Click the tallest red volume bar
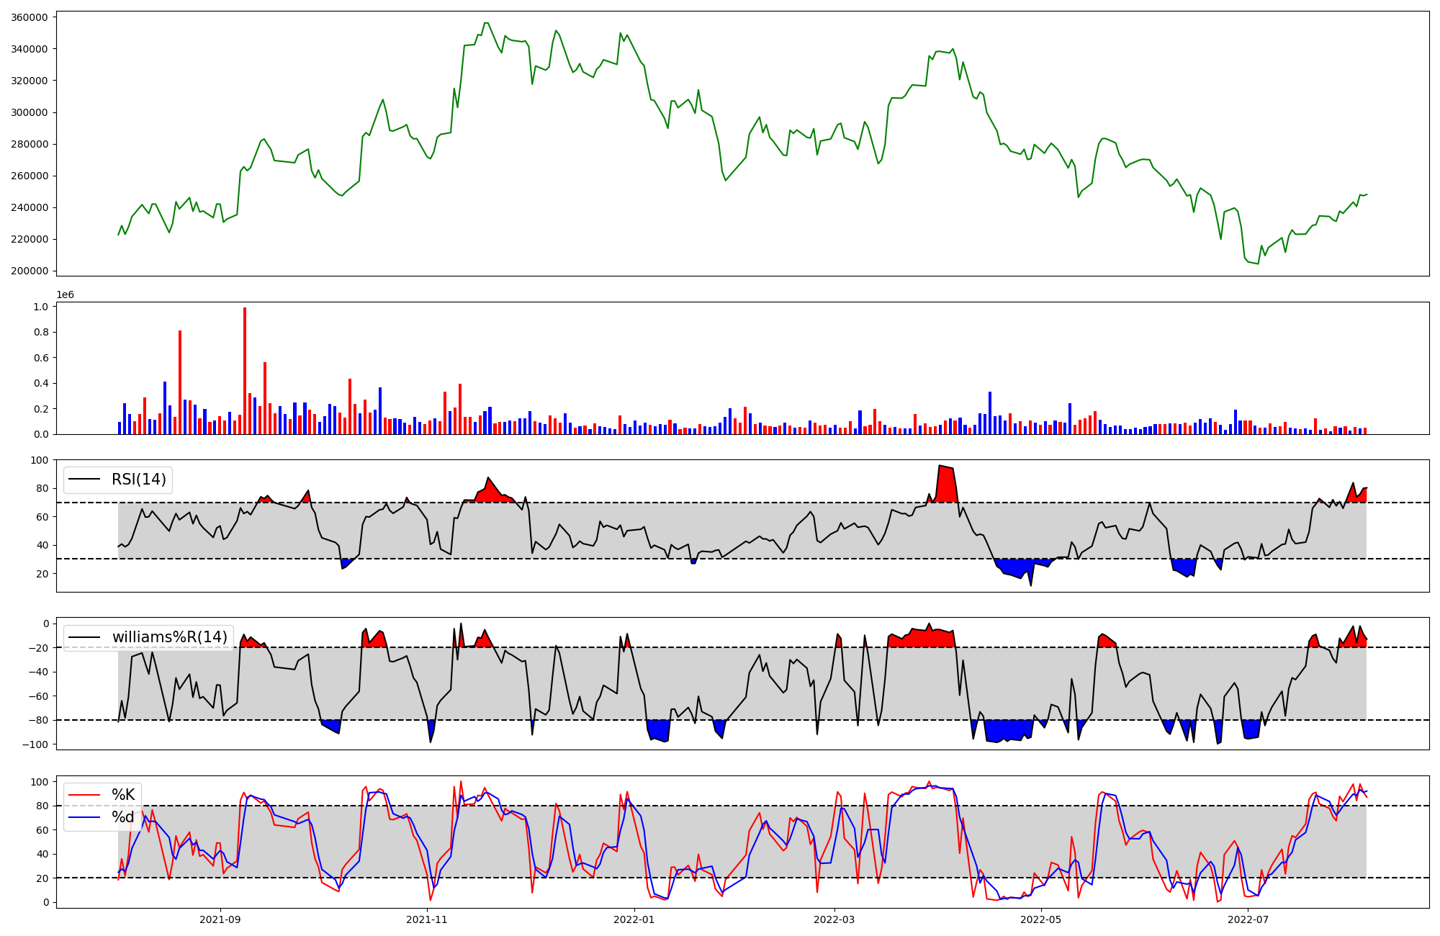1440x936 pixels. (x=245, y=371)
